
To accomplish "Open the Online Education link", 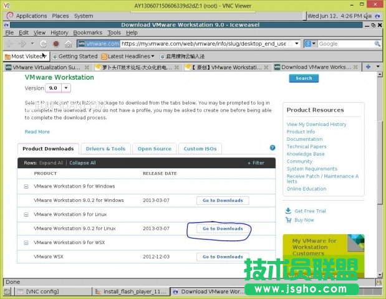I will pos(306,189).
